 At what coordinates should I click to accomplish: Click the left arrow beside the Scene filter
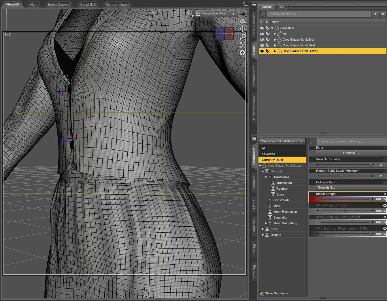tap(375, 14)
